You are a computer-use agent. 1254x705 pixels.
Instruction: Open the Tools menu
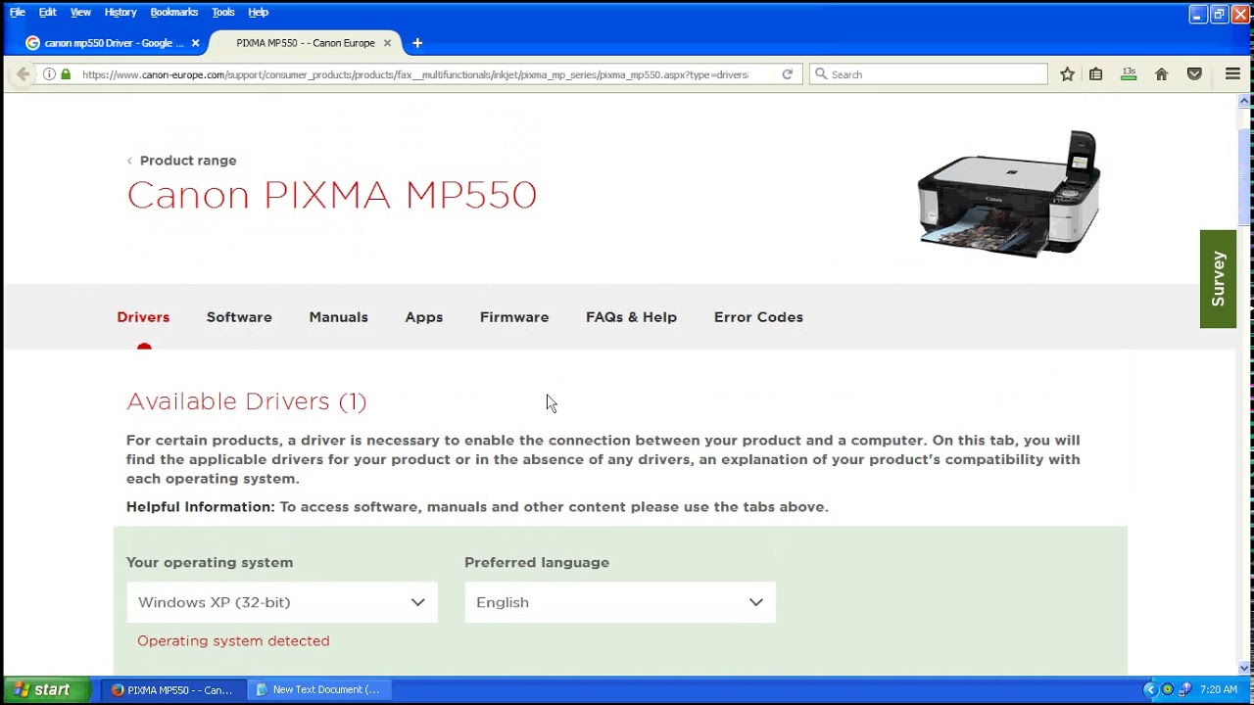[x=223, y=13]
